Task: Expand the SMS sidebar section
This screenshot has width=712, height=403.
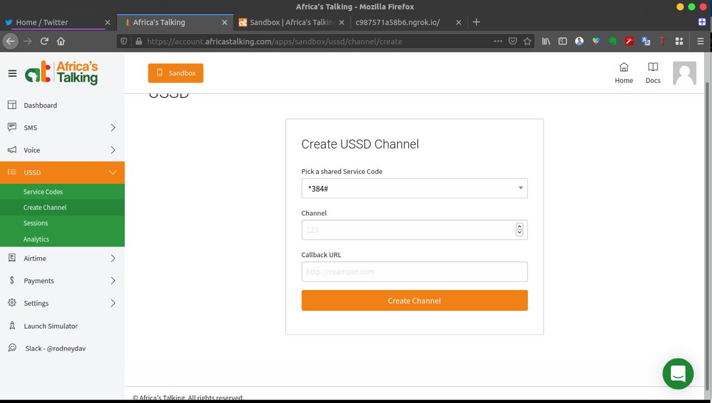Action: 62,127
